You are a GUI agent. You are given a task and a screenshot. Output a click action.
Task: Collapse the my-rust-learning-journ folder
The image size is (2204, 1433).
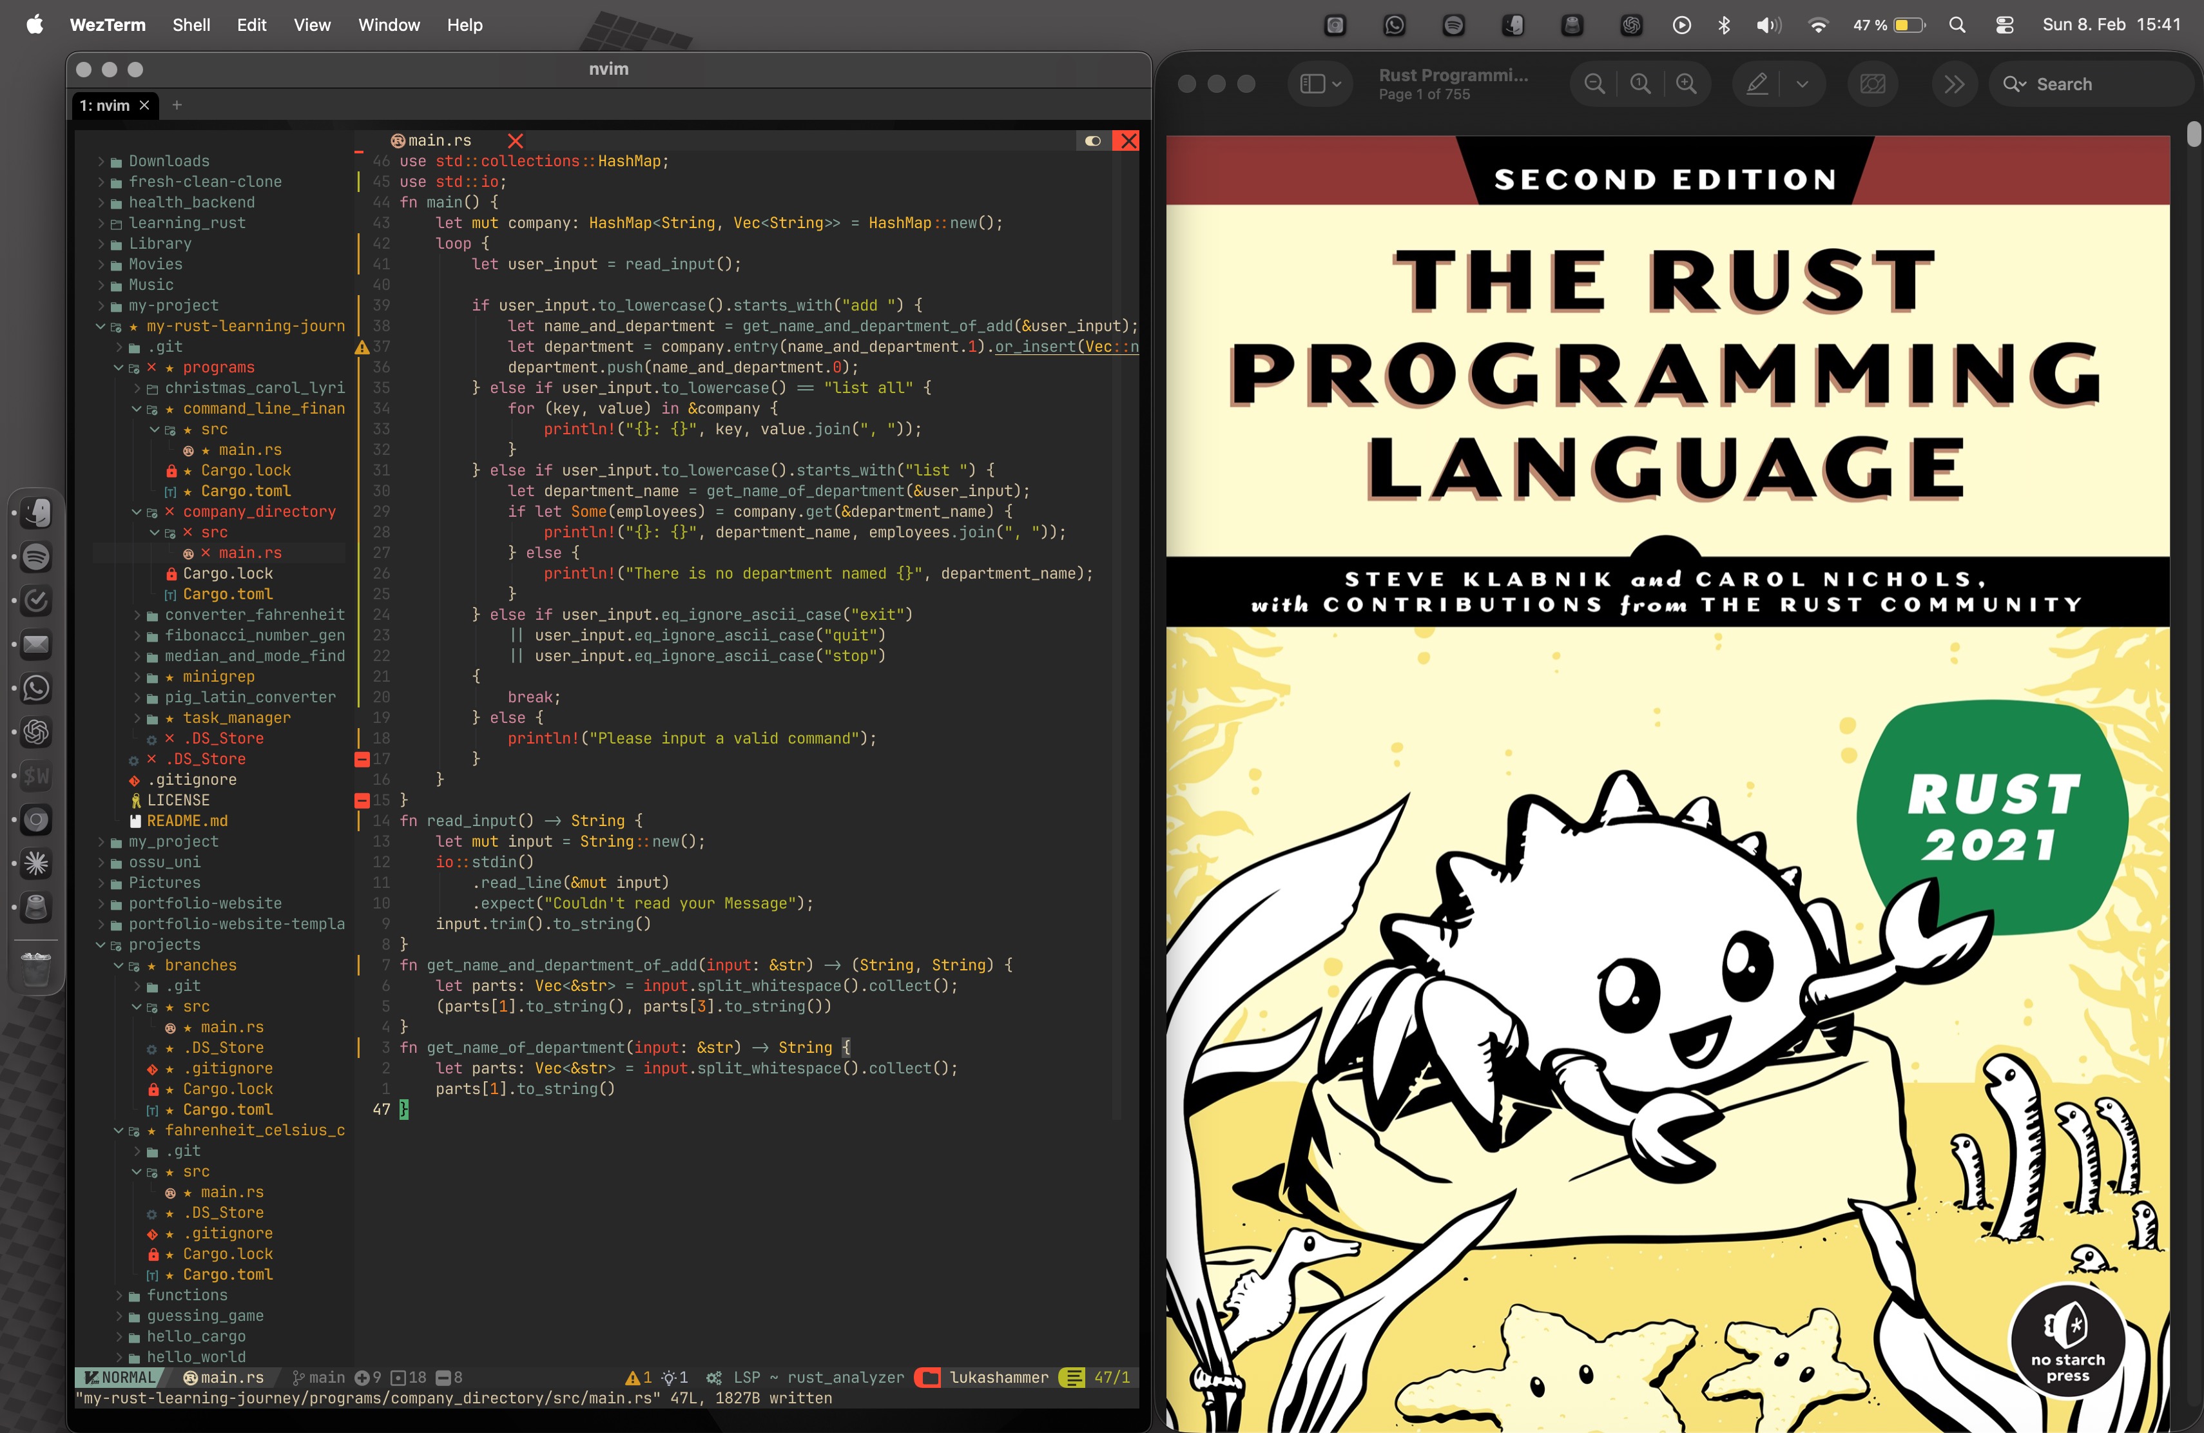(100, 326)
